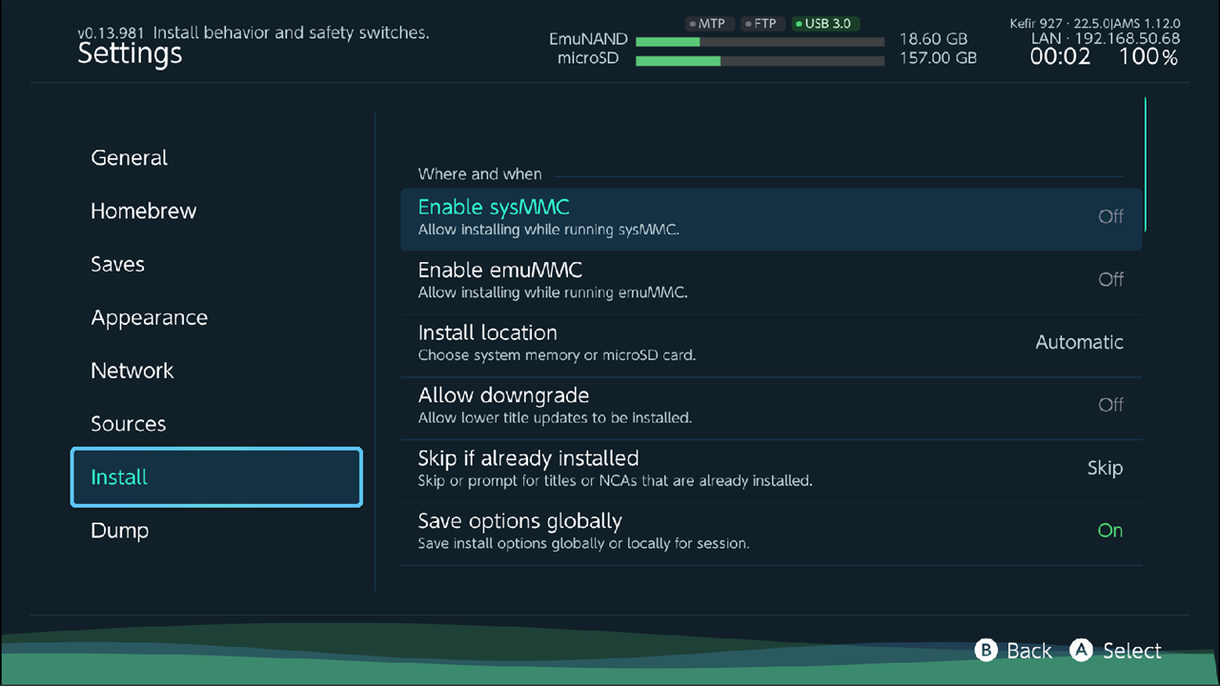Image resolution: width=1220 pixels, height=686 pixels.
Task: Click the B button icon for Back
Action: click(986, 650)
